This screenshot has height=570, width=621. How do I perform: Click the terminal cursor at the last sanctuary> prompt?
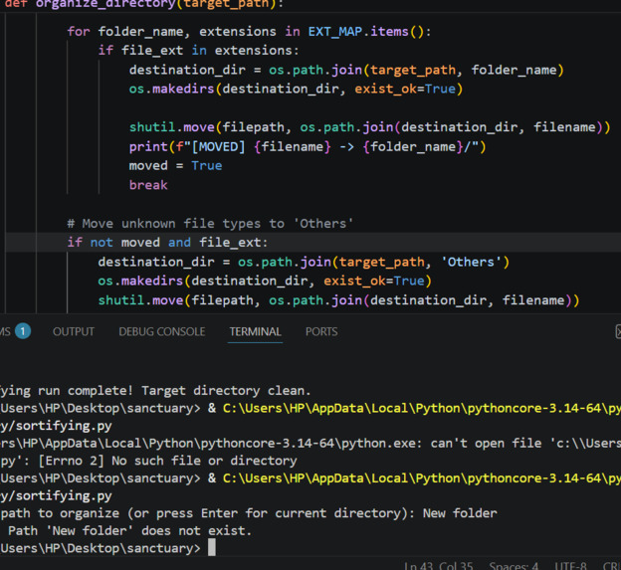(212, 547)
